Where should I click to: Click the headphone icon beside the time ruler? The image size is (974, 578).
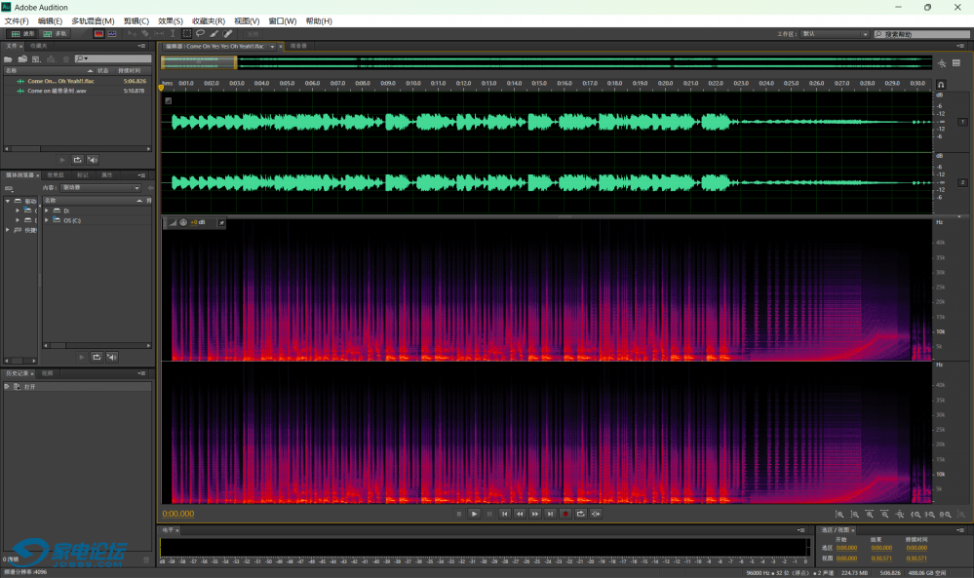pyautogui.click(x=941, y=84)
